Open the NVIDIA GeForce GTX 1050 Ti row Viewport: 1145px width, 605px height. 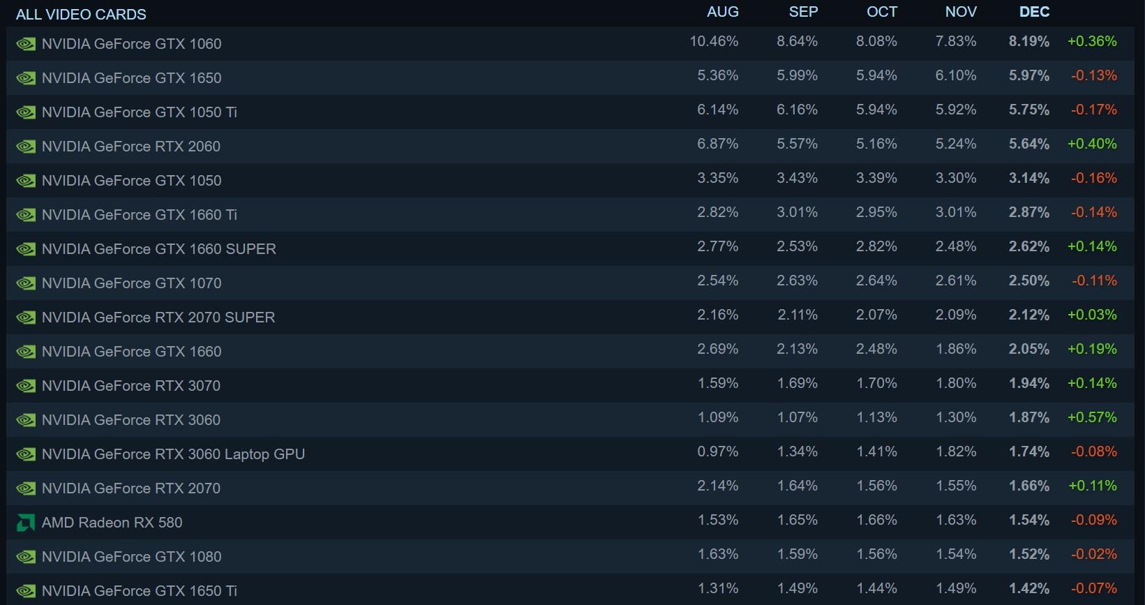pos(570,112)
